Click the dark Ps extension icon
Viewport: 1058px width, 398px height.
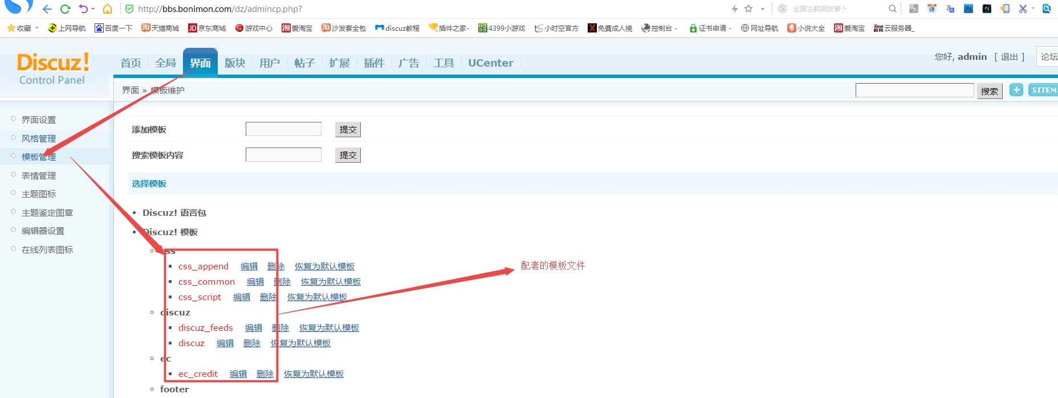tap(987, 9)
